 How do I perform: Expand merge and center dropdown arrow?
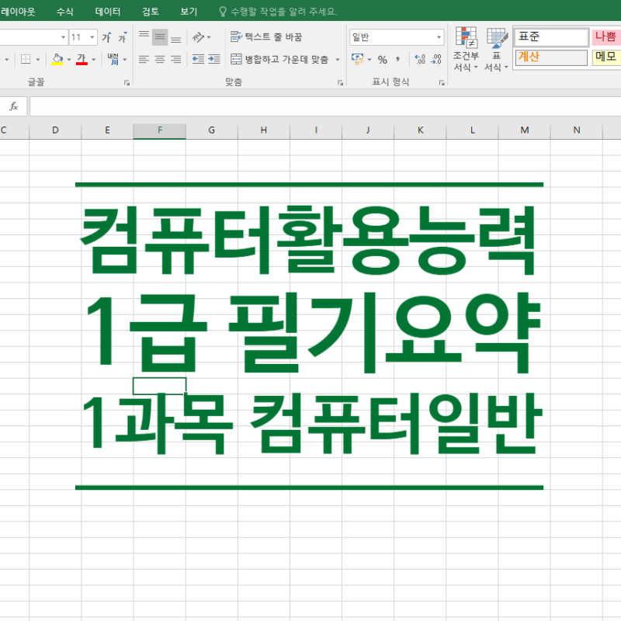coord(338,60)
